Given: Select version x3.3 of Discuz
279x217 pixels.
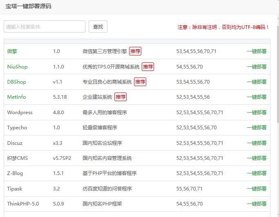Looking at the screenshot, I should pyautogui.click(x=58, y=143).
